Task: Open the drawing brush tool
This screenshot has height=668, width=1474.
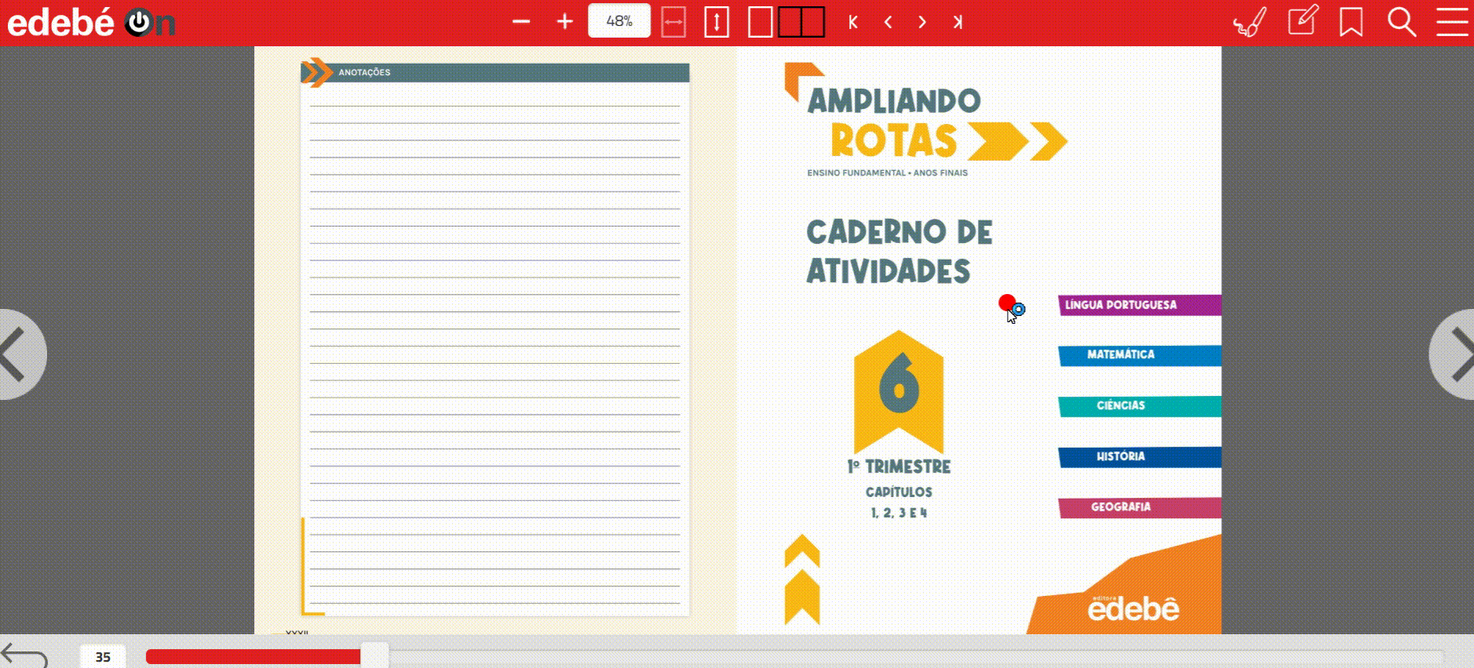Action: tap(1250, 22)
